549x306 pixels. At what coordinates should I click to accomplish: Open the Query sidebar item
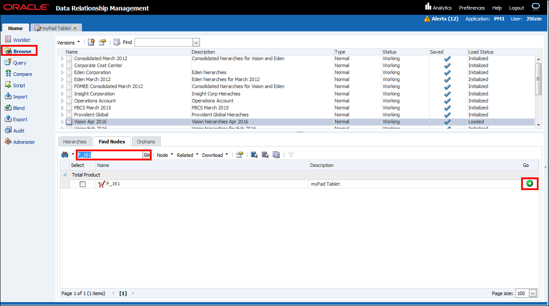pyautogui.click(x=16, y=63)
